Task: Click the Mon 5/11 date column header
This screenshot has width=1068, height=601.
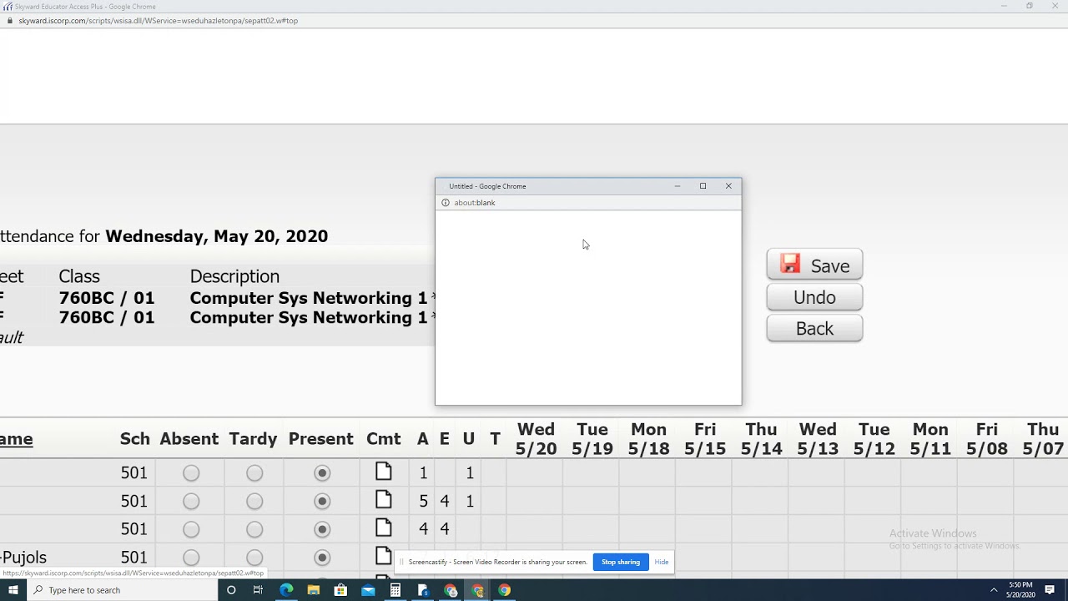Action: pos(930,439)
